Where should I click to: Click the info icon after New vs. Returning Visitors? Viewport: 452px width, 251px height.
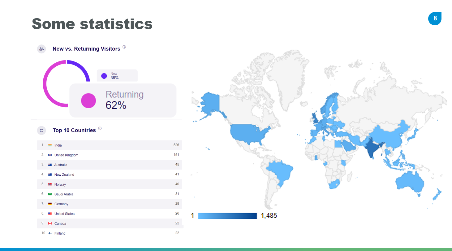click(x=124, y=47)
